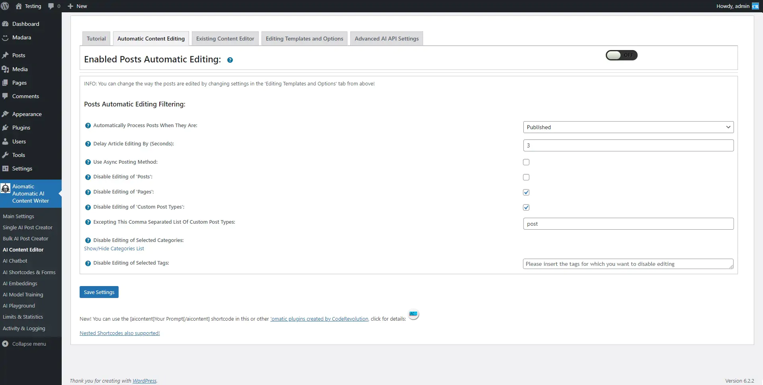
Task: Click help icon for Automatically Process Posts
Action: click(88, 126)
